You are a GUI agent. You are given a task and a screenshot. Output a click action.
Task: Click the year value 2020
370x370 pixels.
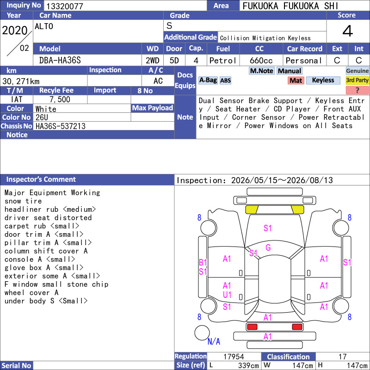(15, 31)
